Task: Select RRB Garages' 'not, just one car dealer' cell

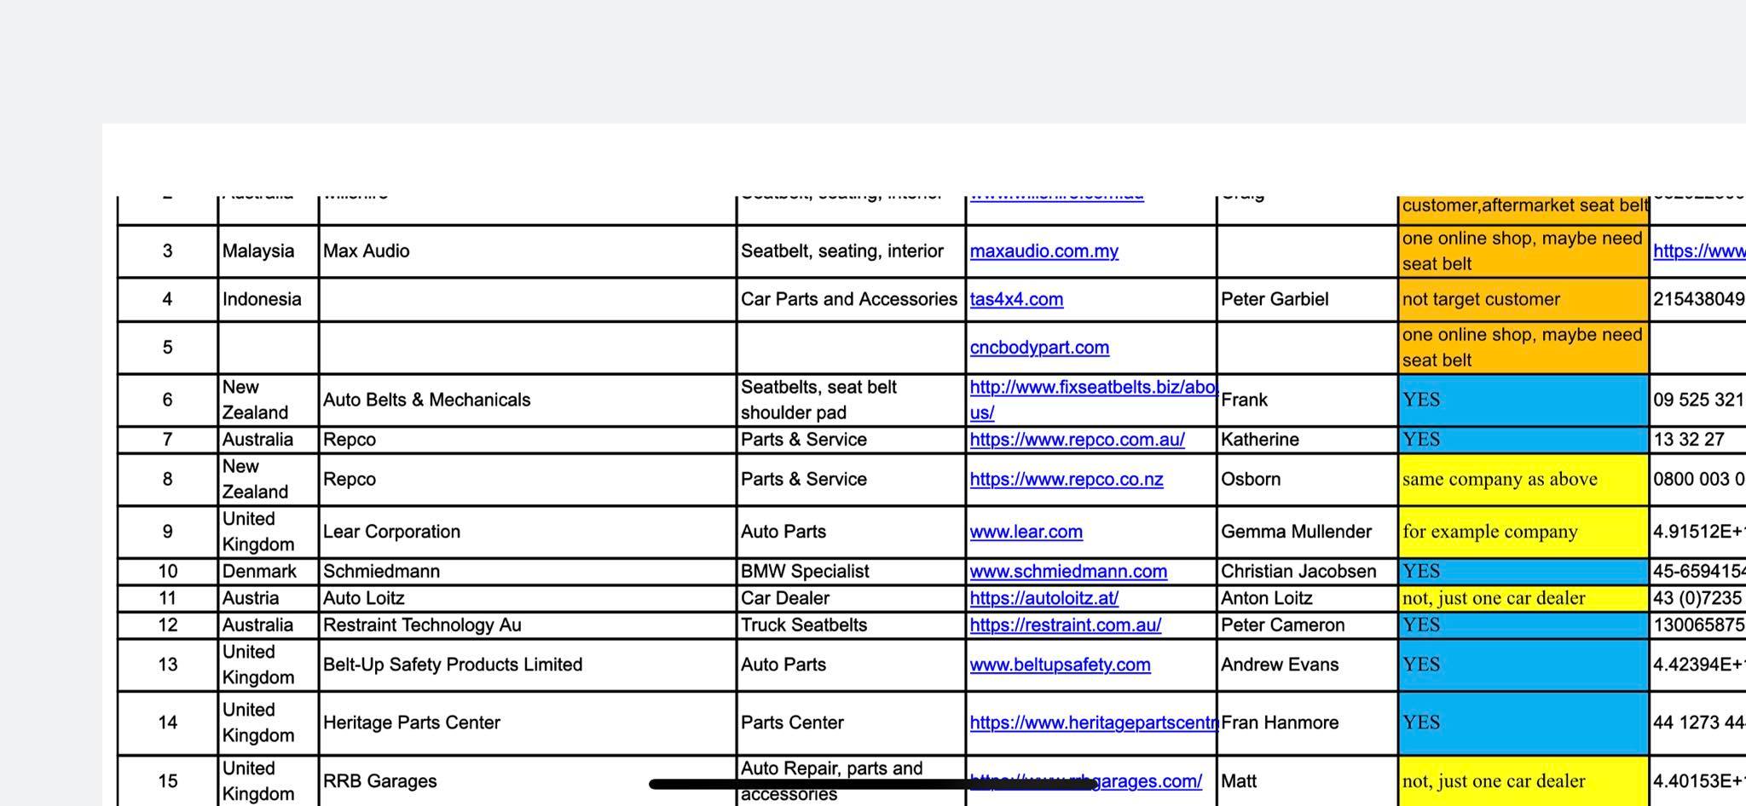Action: (1523, 781)
